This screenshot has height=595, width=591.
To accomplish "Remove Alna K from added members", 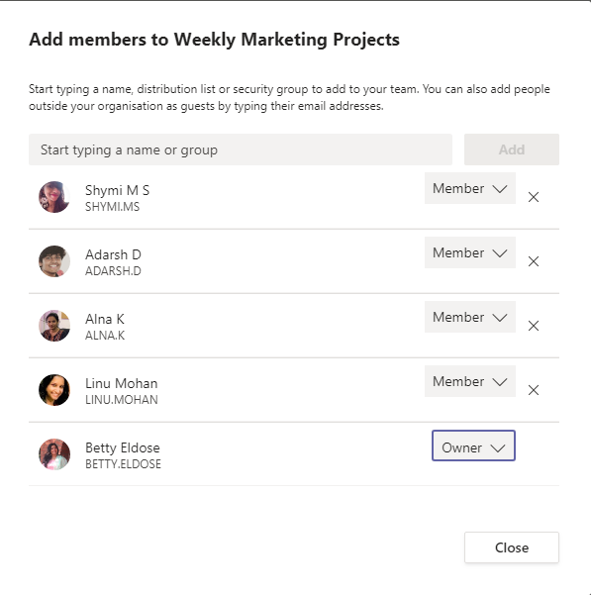I will 534,326.
